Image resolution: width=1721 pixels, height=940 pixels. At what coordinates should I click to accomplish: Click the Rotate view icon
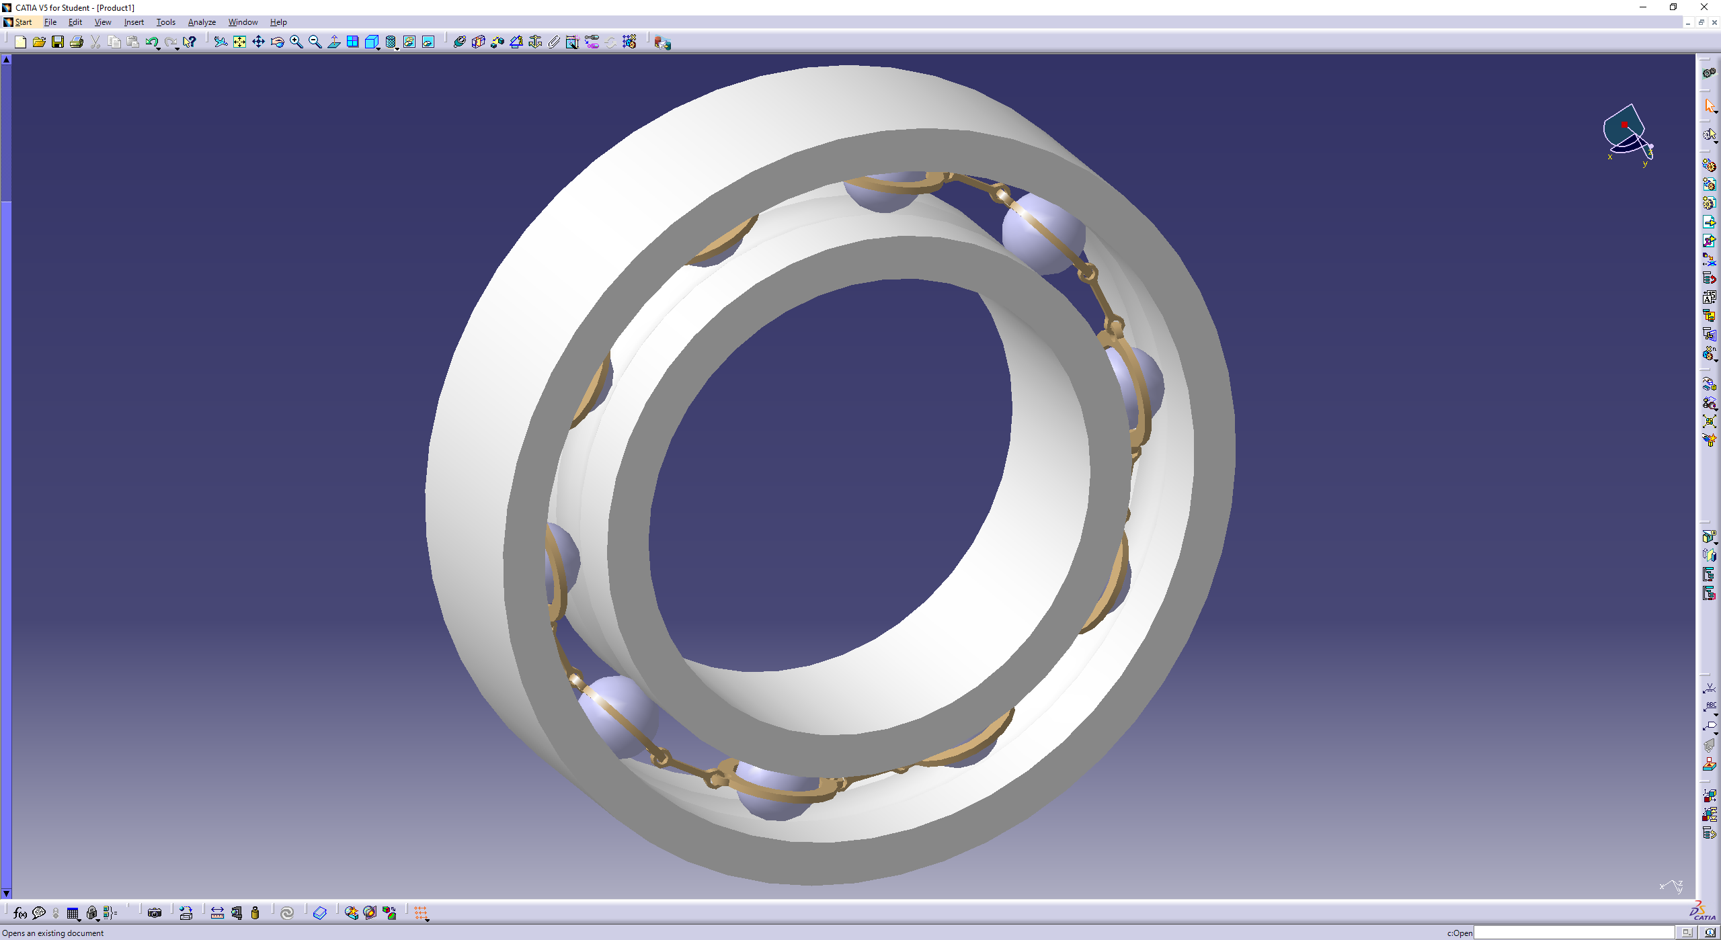(277, 42)
